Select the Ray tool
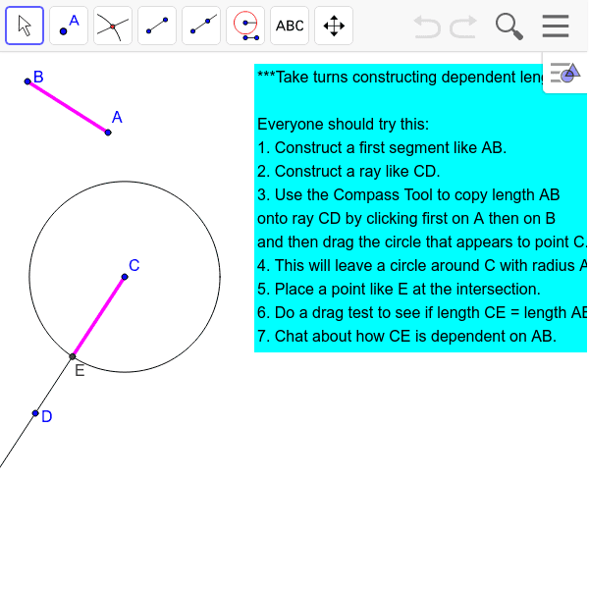 coord(201,26)
